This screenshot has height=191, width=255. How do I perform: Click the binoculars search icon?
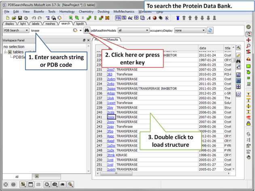click(x=87, y=31)
